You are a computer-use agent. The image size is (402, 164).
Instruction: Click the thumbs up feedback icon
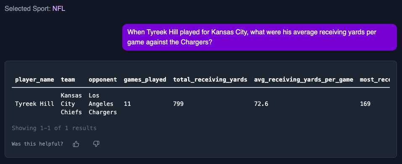[76, 144]
